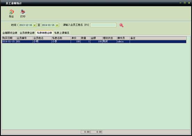Click the employee name search field
Image resolution: width=192 pixels, height=136 pixels.
click(x=103, y=25)
